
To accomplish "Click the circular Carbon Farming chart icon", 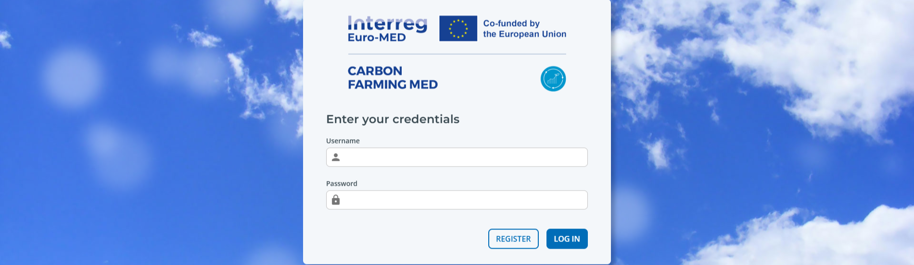I will coord(553,79).
